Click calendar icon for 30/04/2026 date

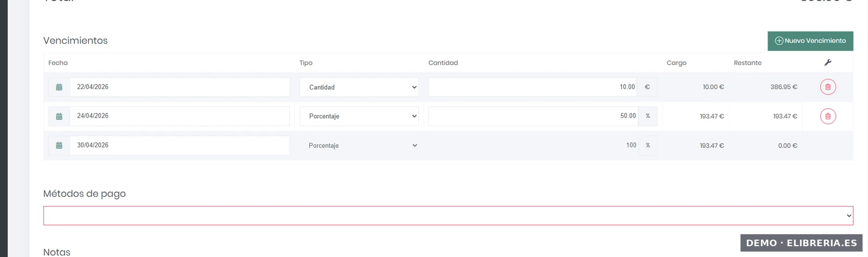point(59,146)
